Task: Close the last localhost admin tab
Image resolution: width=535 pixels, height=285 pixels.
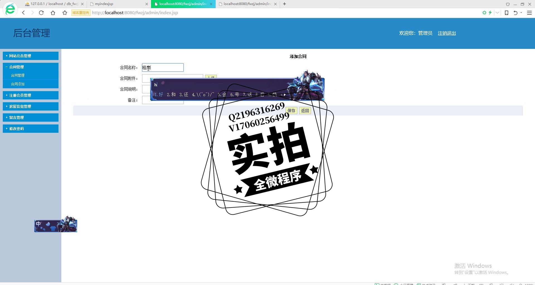Action: tap(275, 4)
